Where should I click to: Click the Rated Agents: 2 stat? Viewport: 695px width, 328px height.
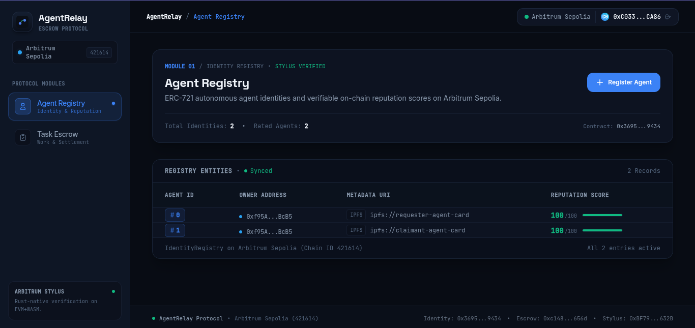[281, 126]
